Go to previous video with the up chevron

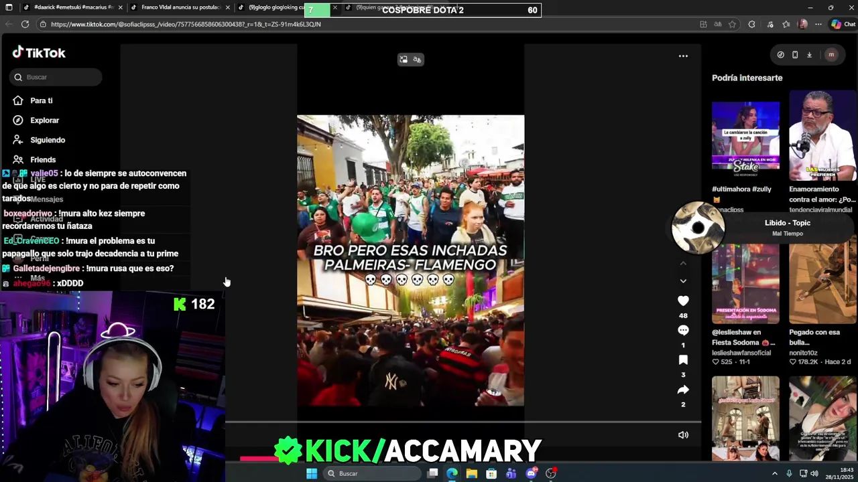click(x=683, y=263)
